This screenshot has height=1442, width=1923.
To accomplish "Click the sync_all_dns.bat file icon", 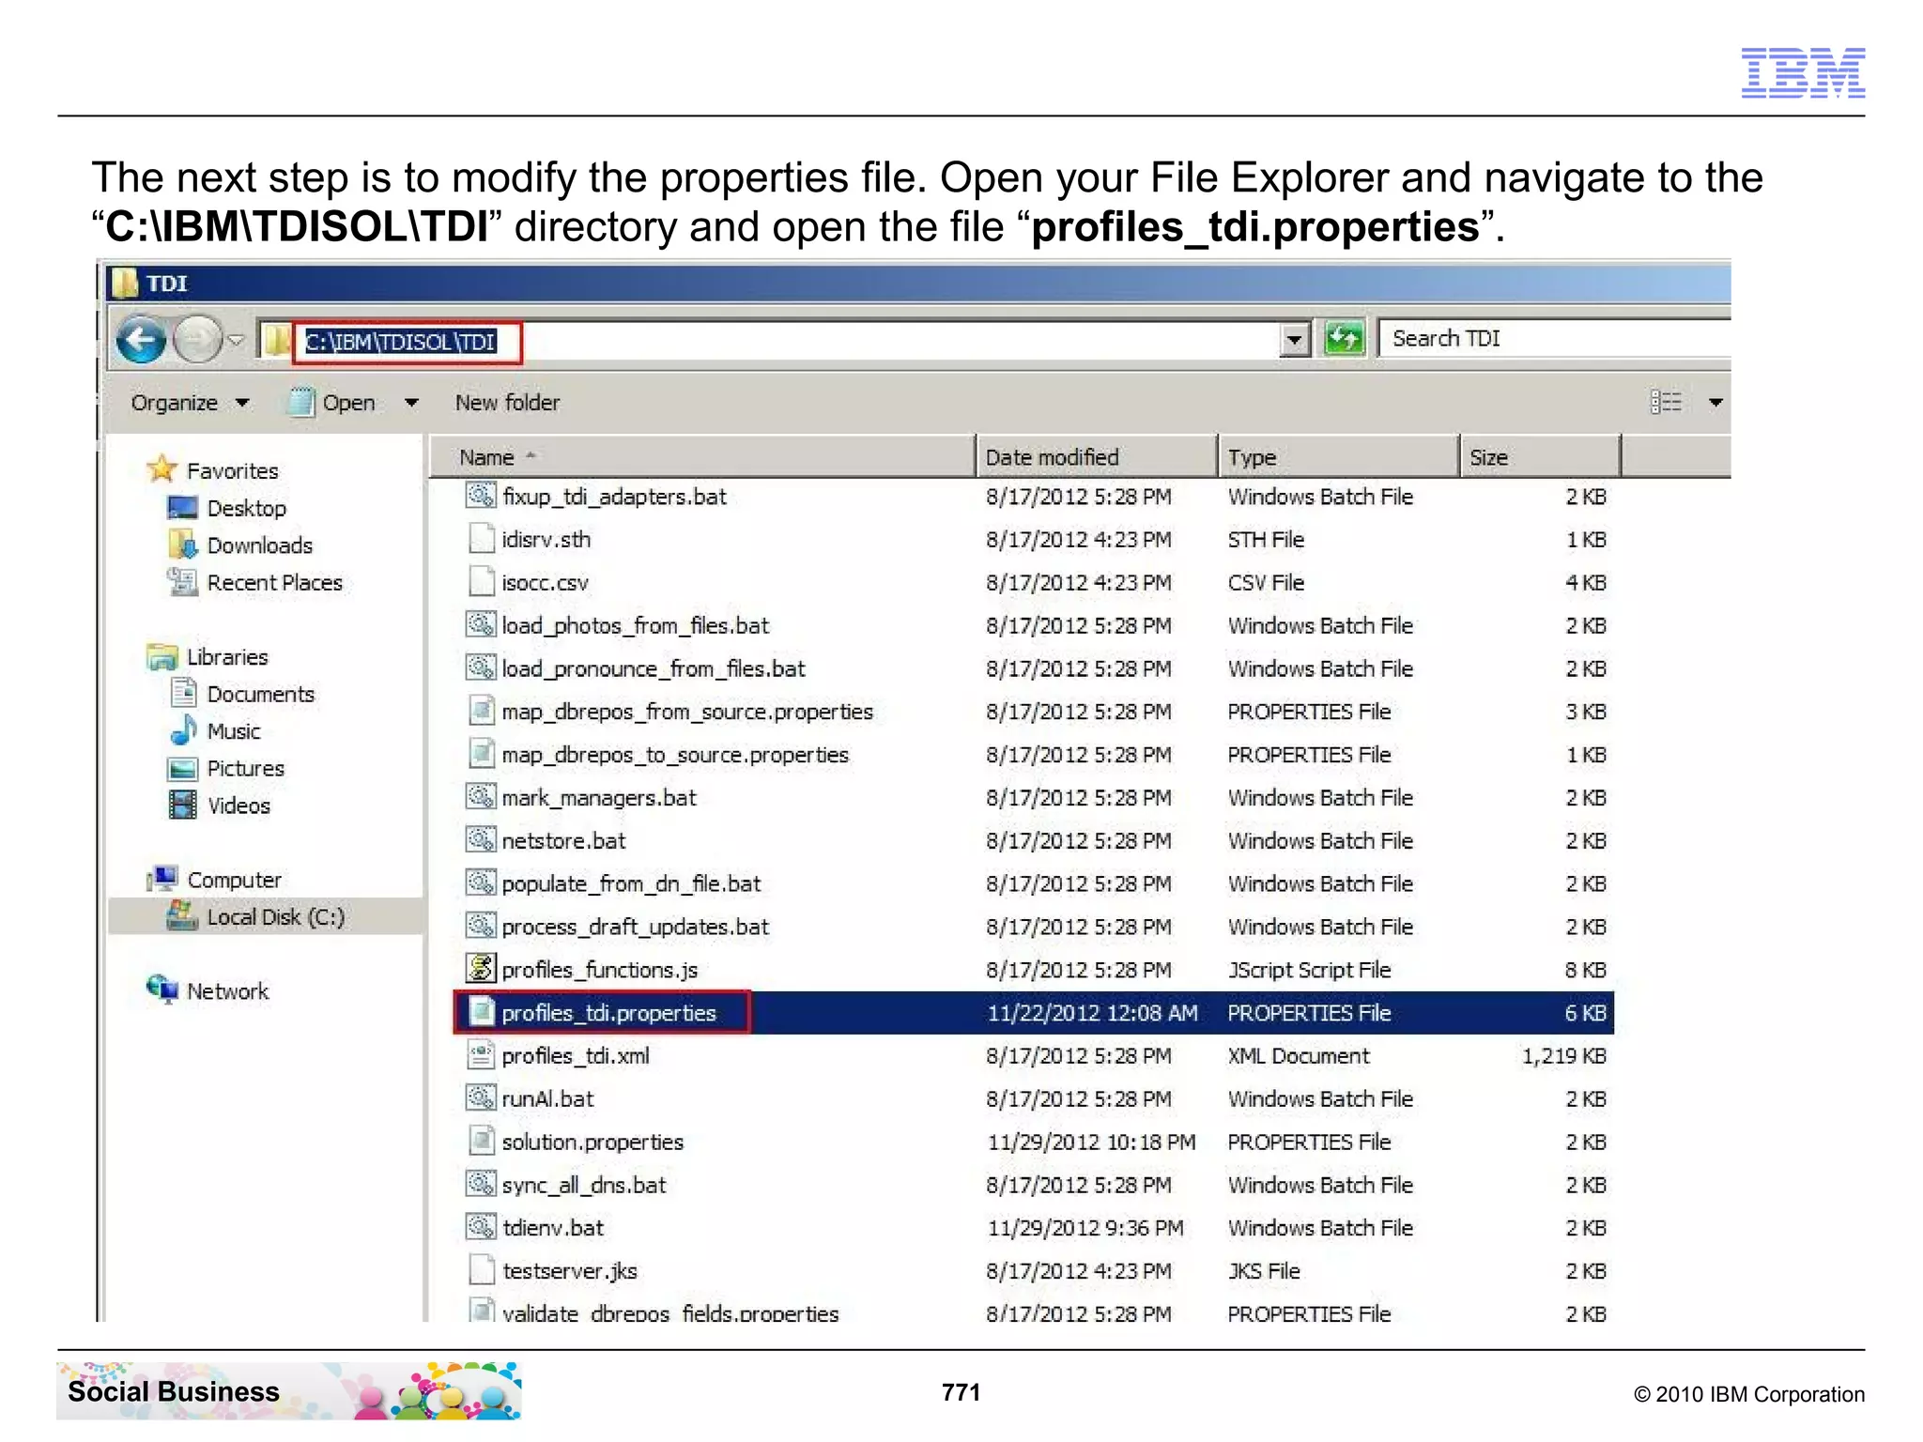I will 481,1183.
